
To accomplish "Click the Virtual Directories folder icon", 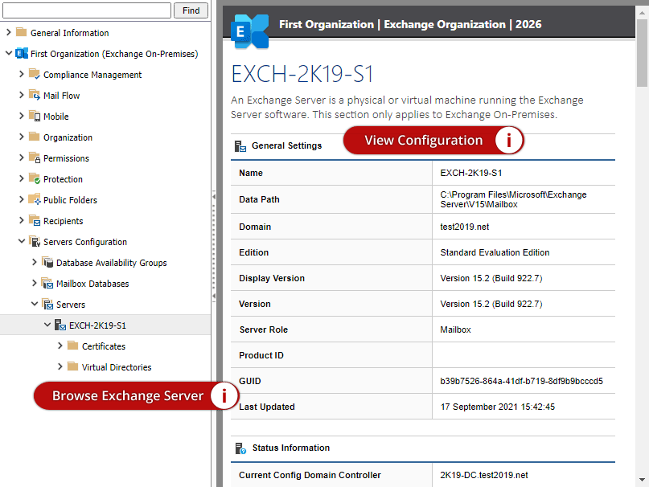I will pyautogui.click(x=73, y=366).
